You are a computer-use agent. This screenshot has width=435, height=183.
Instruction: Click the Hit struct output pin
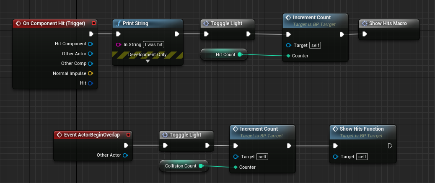(x=90, y=83)
